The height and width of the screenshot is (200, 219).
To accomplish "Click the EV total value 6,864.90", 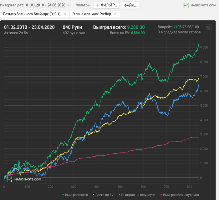I will [x=138, y=33].
